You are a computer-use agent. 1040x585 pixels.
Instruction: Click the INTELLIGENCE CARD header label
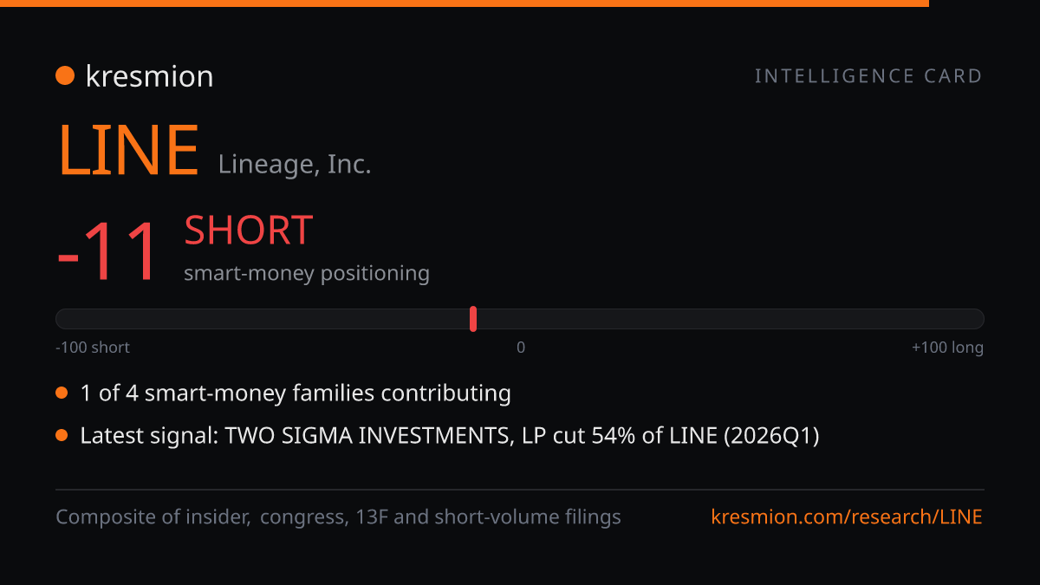tap(868, 76)
